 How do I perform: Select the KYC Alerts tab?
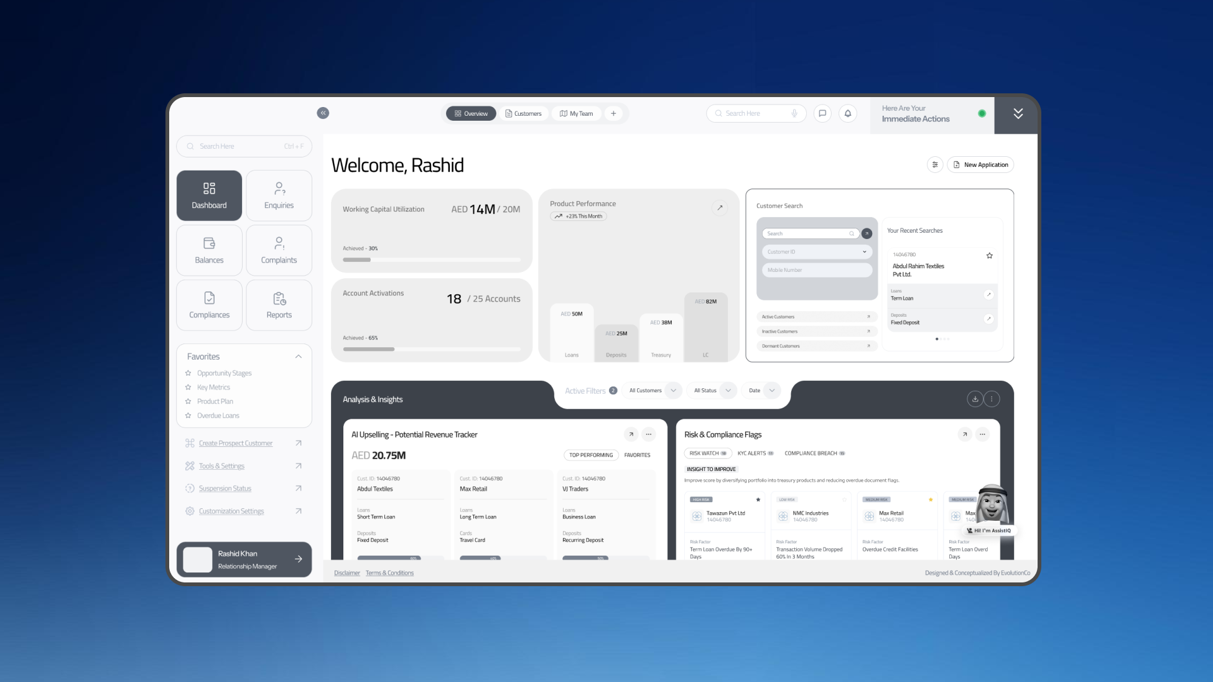pyautogui.click(x=755, y=453)
